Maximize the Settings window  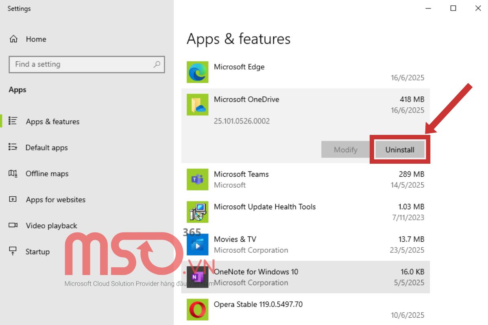coord(453,8)
